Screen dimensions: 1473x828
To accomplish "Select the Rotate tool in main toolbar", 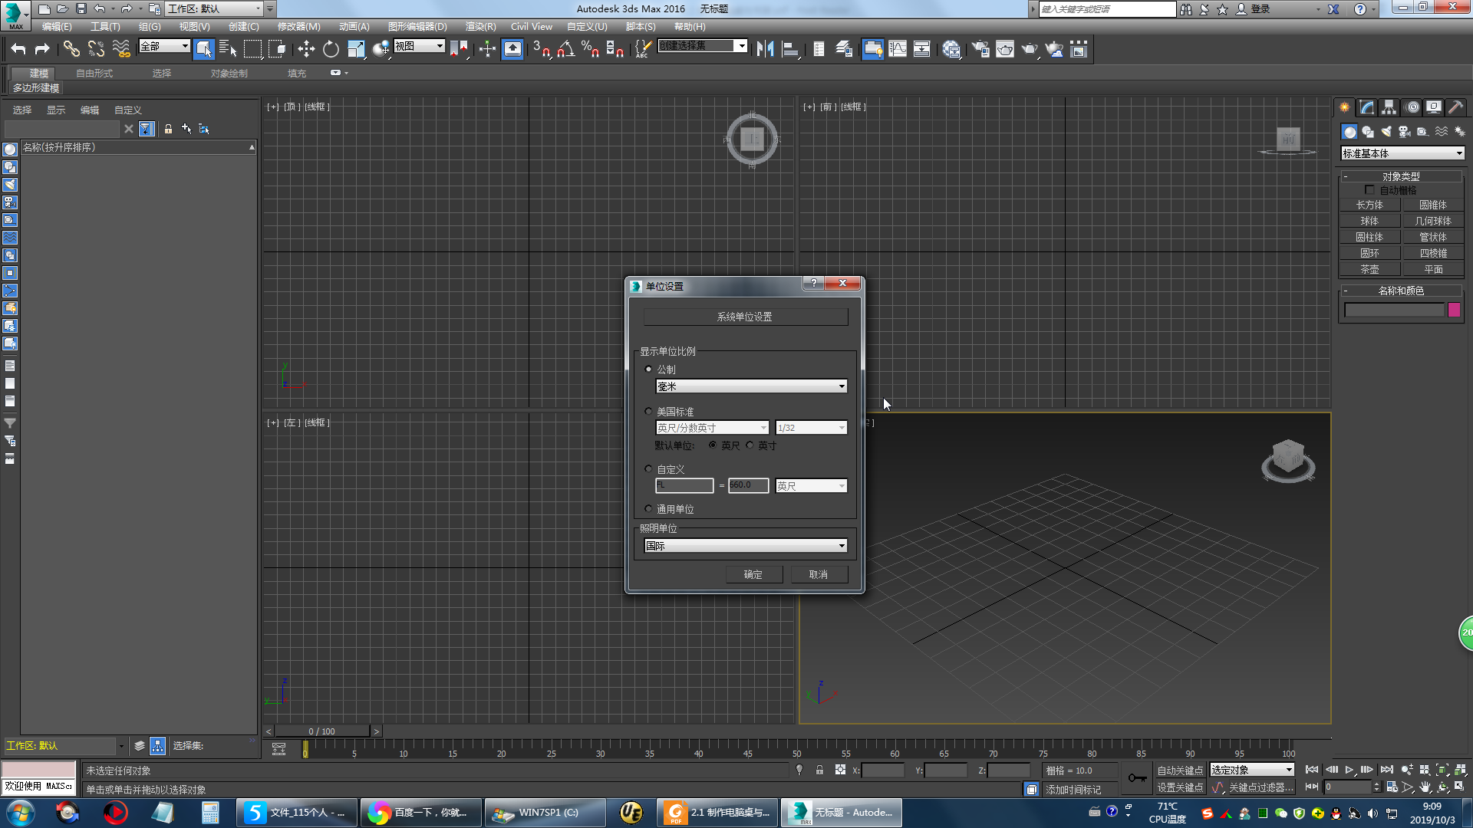I will [331, 49].
